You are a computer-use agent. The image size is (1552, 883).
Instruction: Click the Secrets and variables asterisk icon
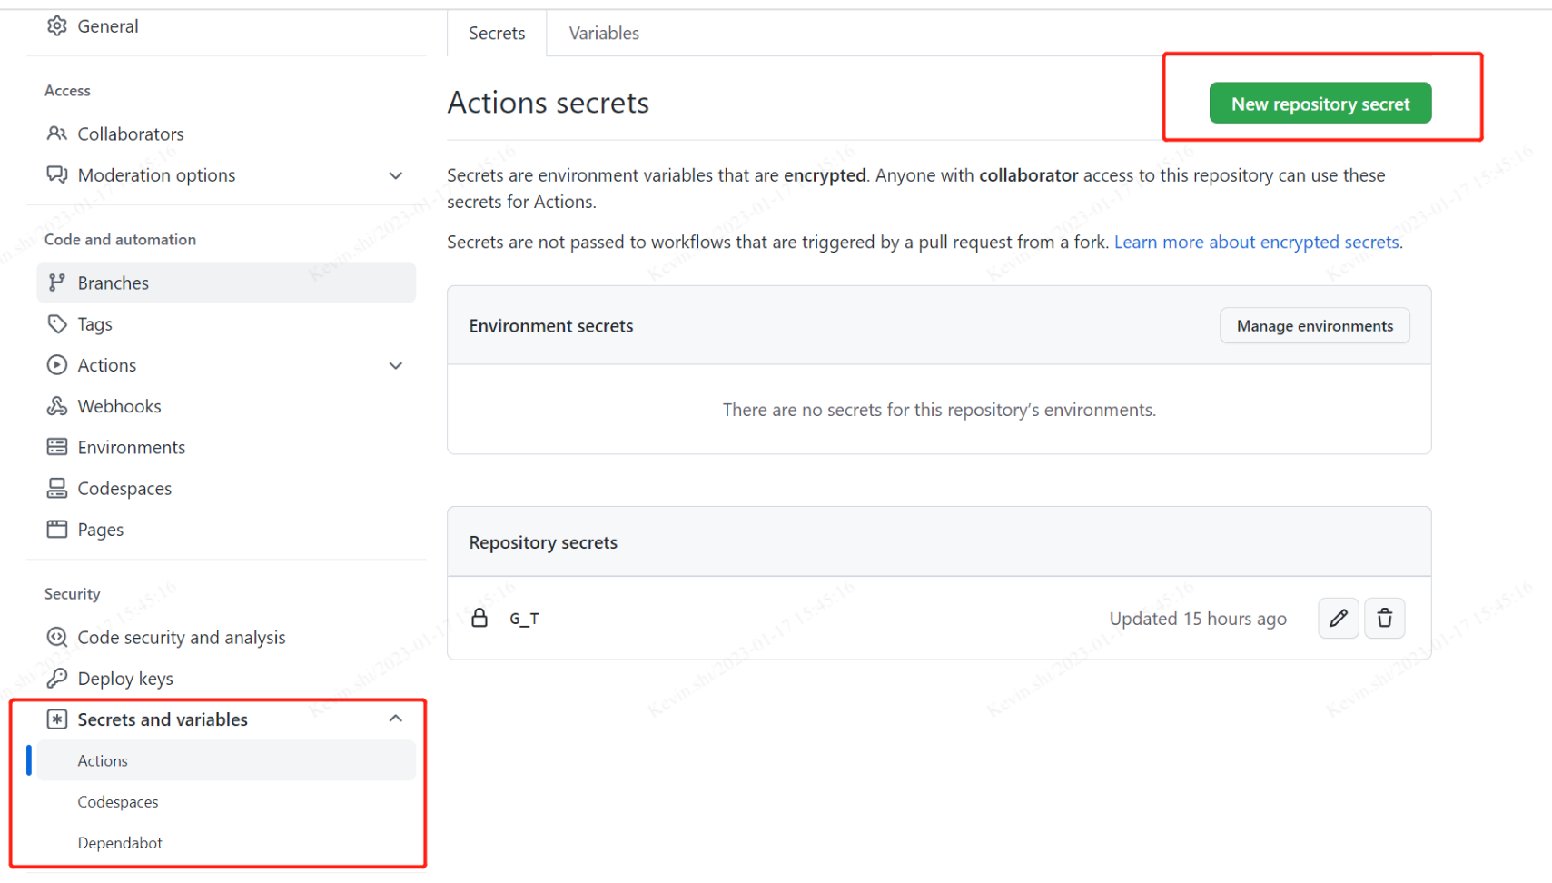click(x=57, y=719)
